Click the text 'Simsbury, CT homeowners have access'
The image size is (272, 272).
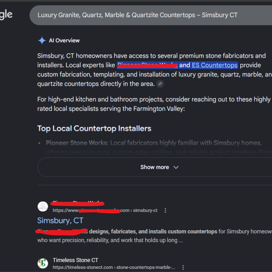point(93,56)
